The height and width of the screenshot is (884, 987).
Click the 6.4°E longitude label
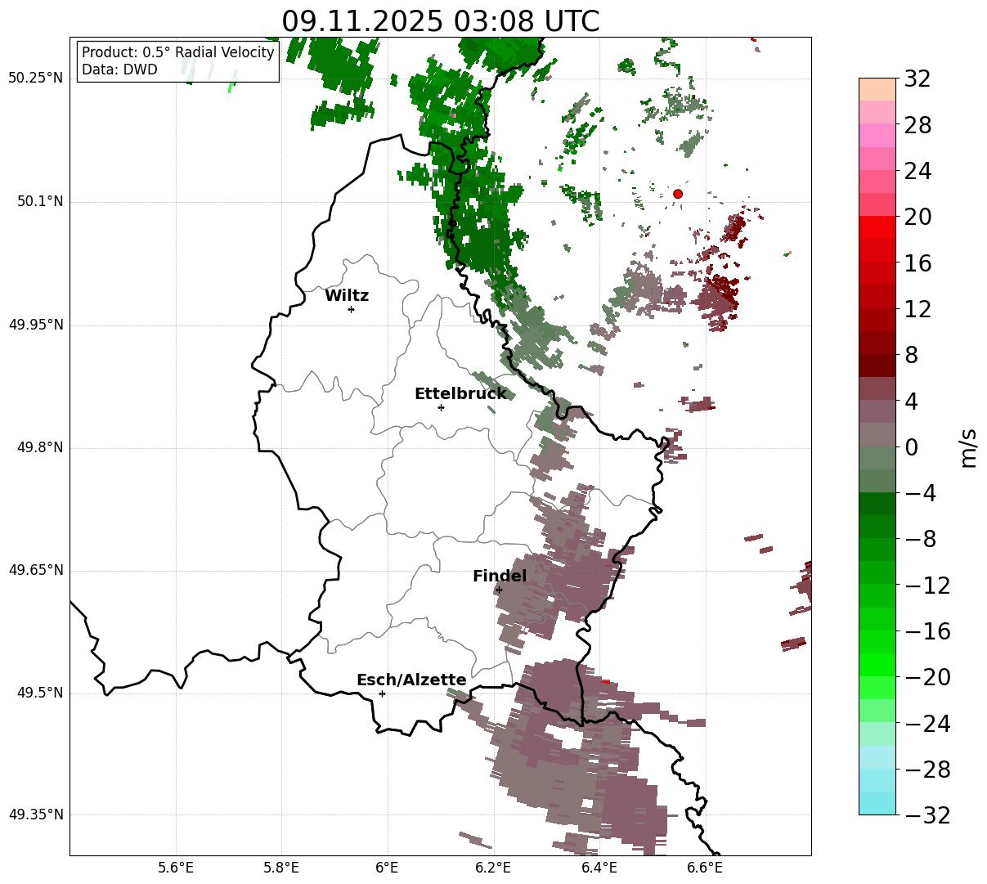[599, 868]
